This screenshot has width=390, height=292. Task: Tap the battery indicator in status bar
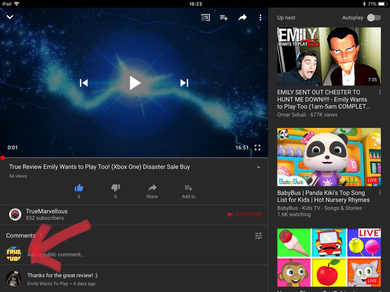[x=383, y=4]
